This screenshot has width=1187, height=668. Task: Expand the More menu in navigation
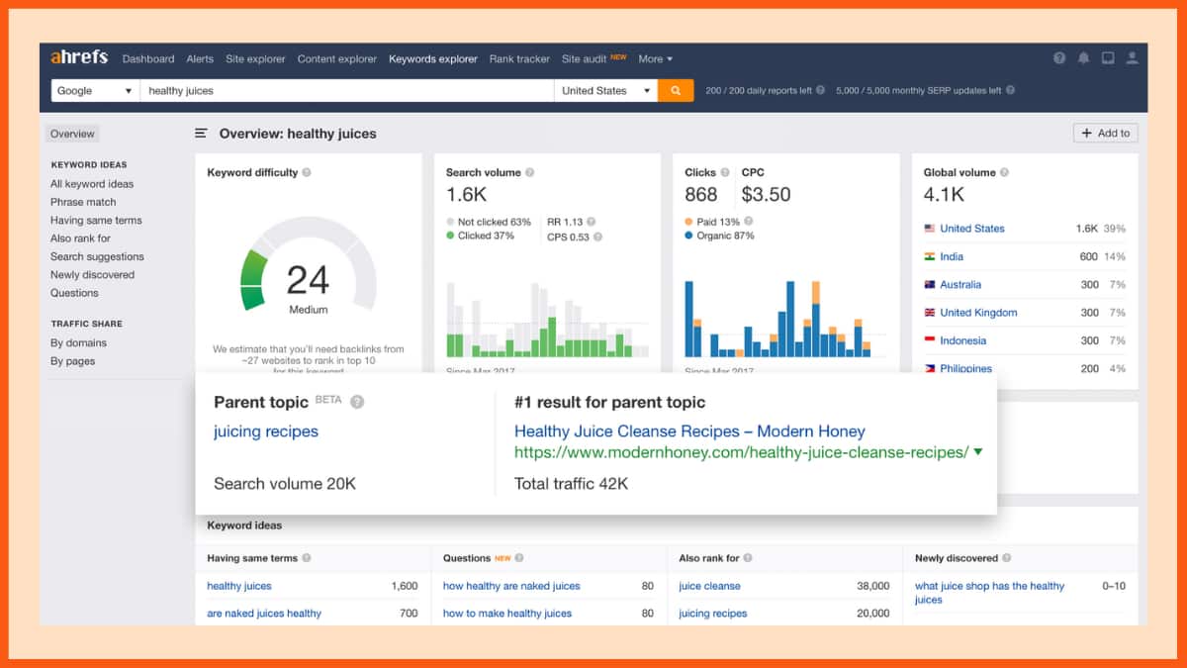coord(655,58)
